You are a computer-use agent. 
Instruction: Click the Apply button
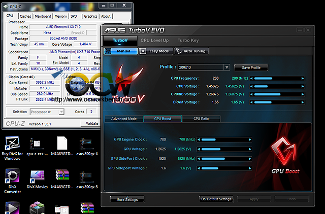[254, 199]
